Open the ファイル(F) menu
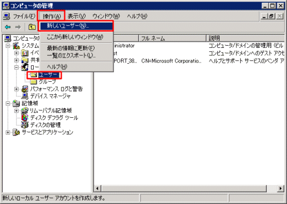 click(24, 16)
